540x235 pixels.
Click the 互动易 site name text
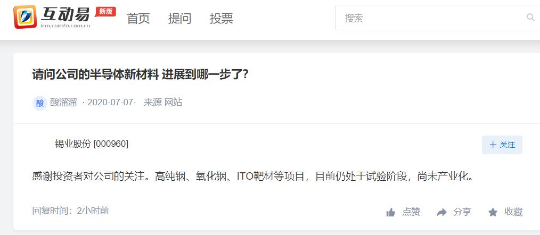pos(66,14)
